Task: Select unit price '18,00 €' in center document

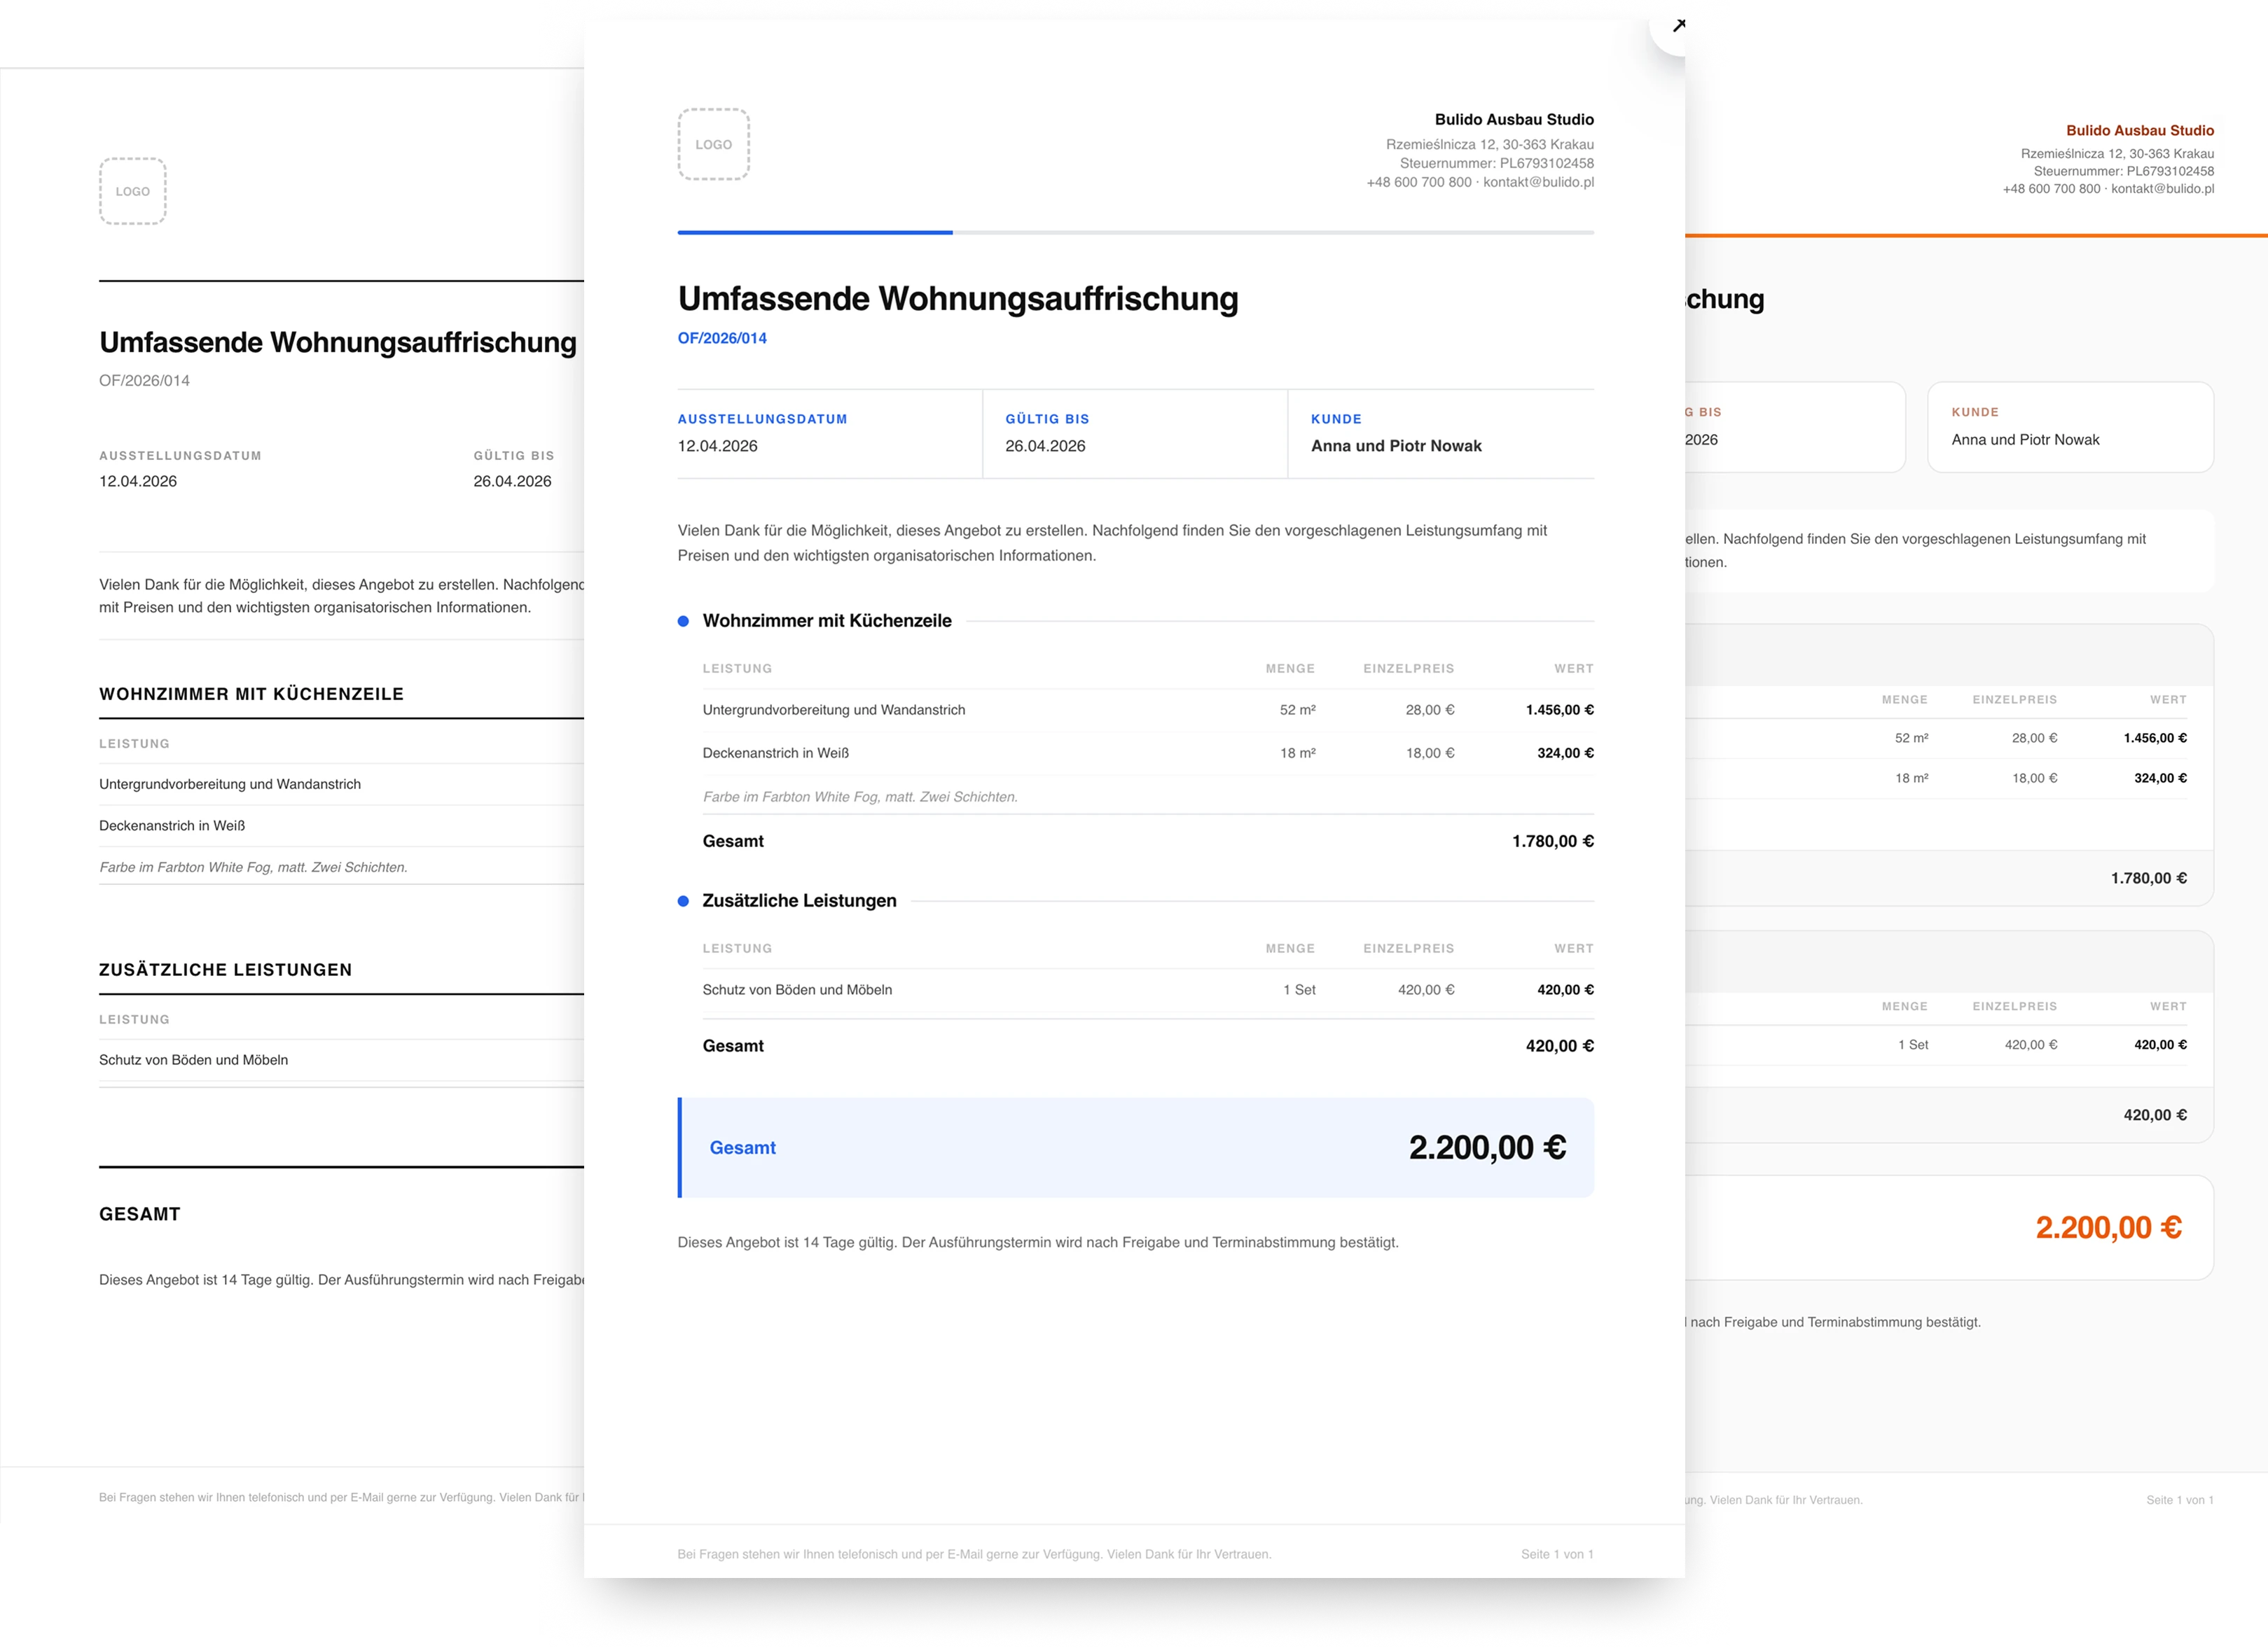Action: tap(1430, 753)
